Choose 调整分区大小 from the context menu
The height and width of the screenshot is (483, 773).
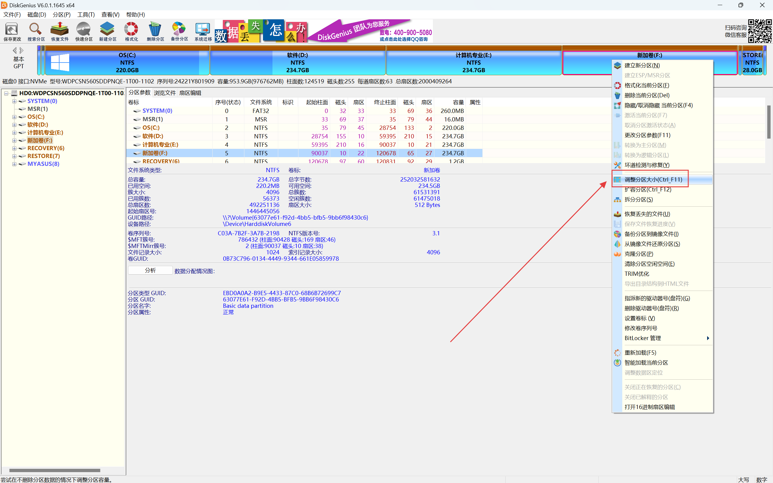653,179
